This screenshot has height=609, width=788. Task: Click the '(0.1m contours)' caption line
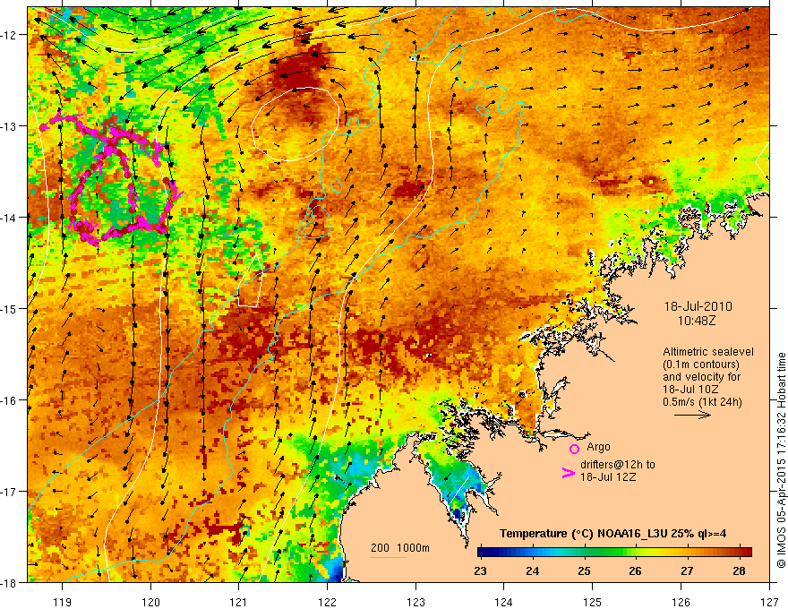[701, 365]
